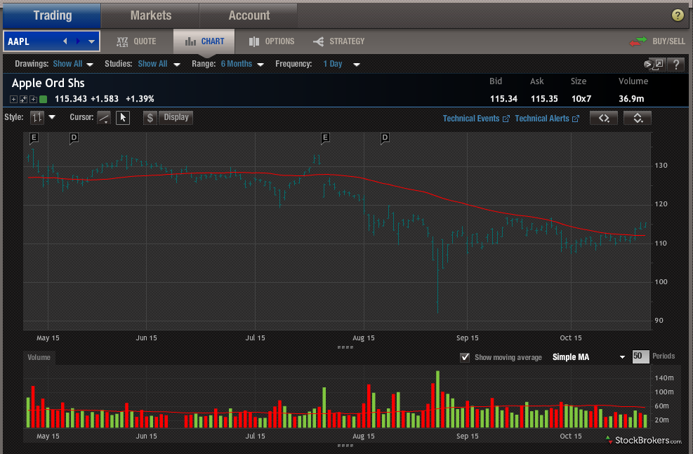Click the 130 price axis label

661,165
